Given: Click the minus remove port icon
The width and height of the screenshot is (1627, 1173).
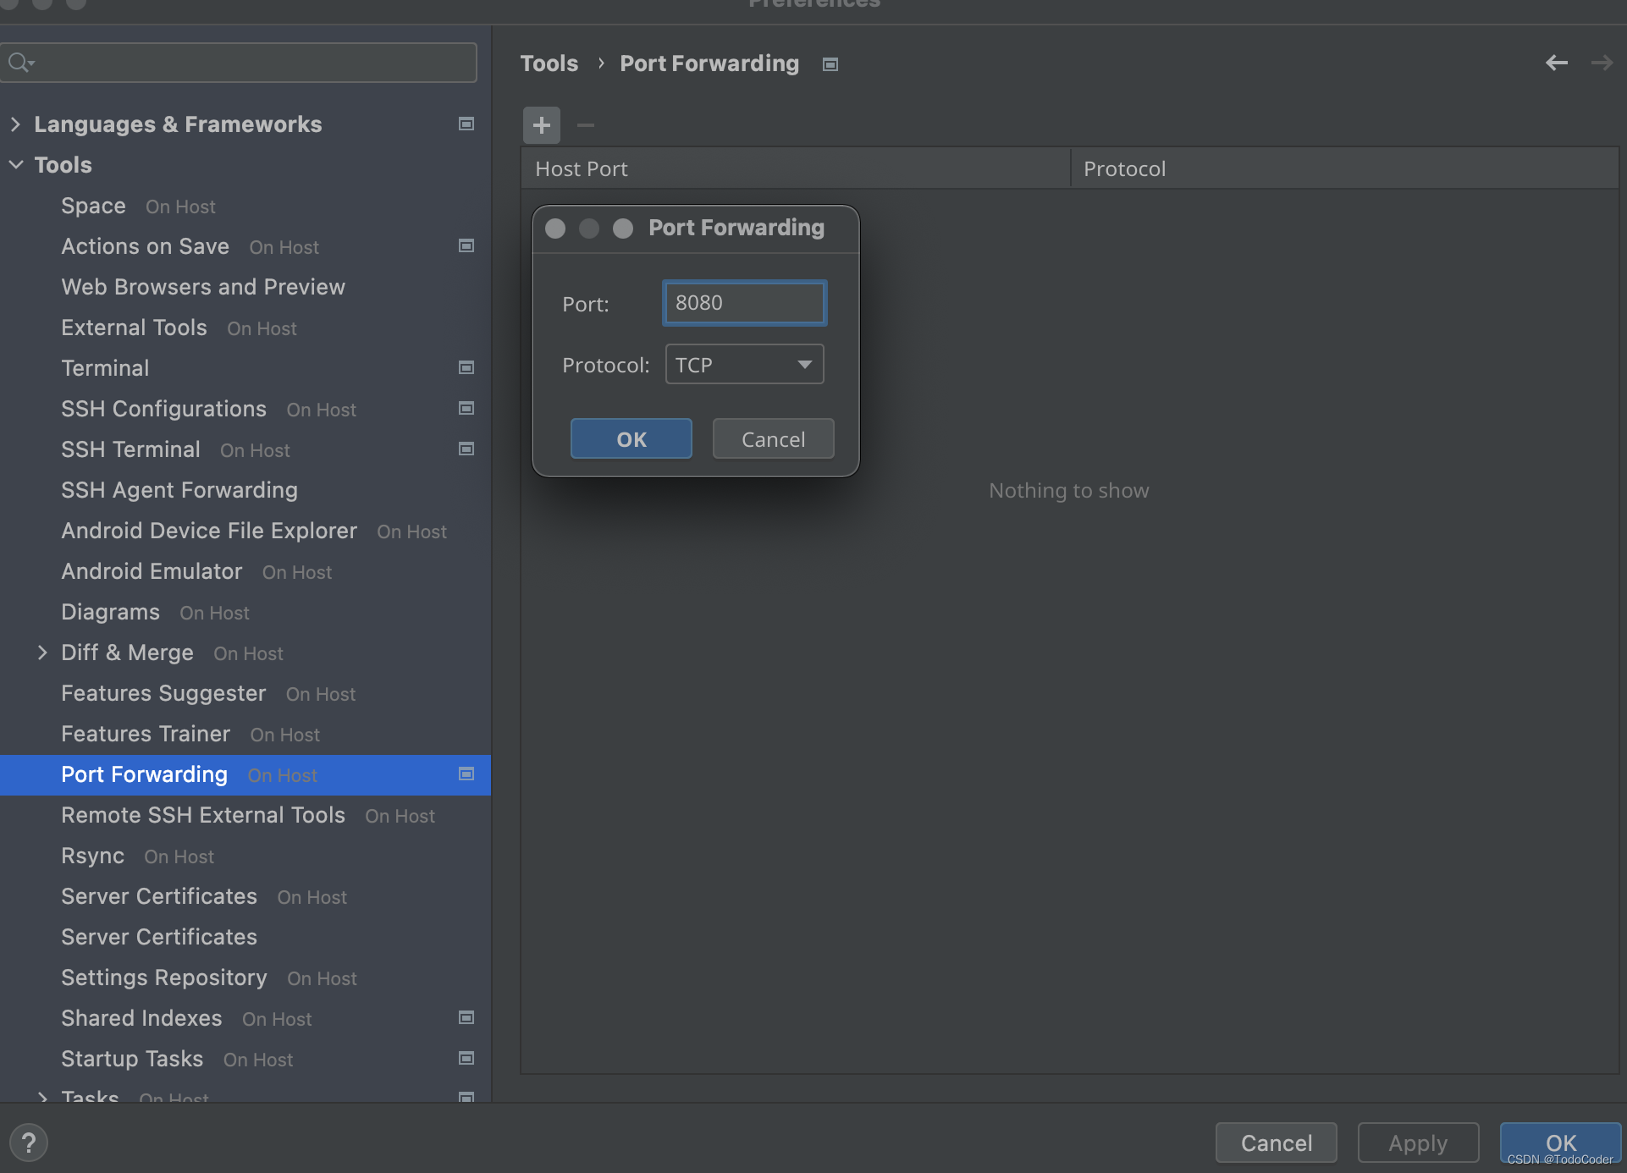Looking at the screenshot, I should (x=585, y=125).
